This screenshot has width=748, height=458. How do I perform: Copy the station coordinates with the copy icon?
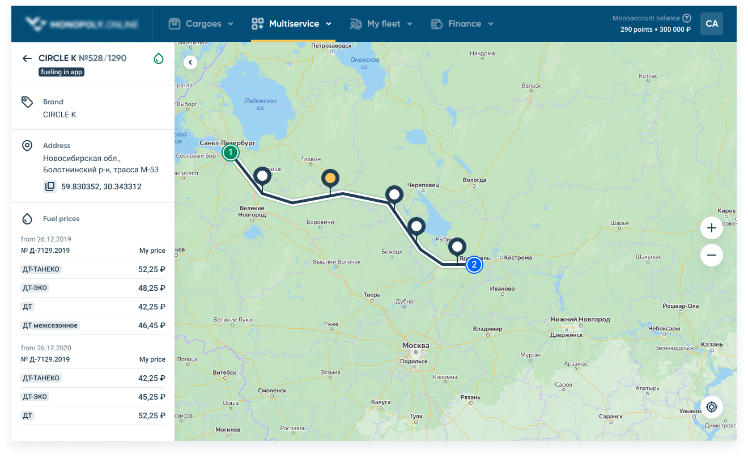point(50,186)
